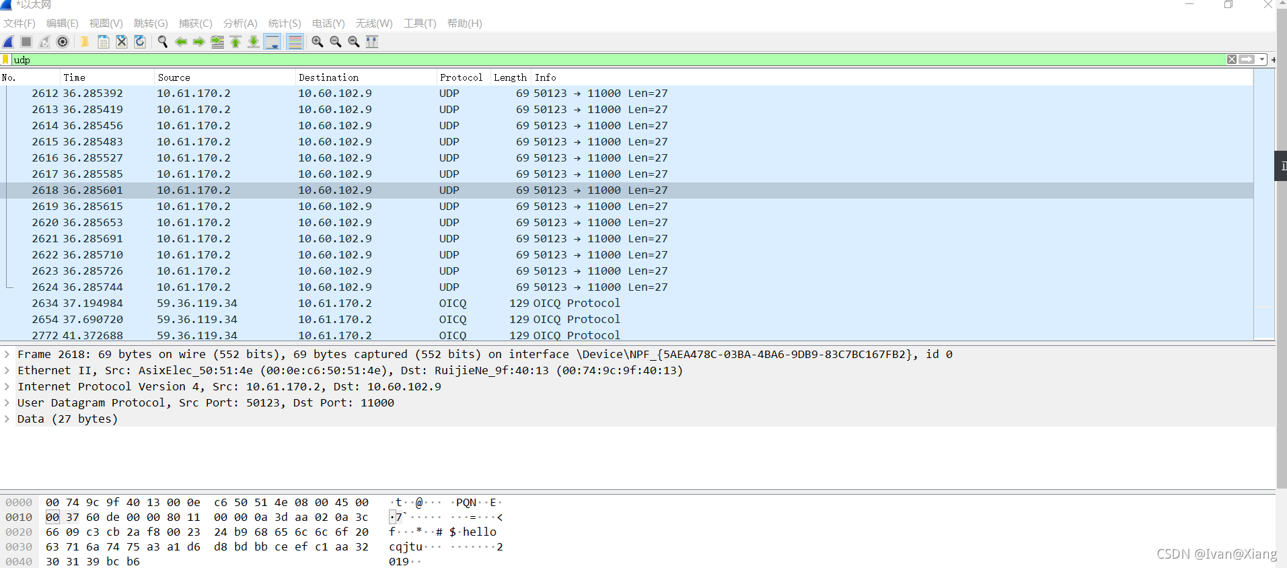Close the capture file icon

coord(122,42)
